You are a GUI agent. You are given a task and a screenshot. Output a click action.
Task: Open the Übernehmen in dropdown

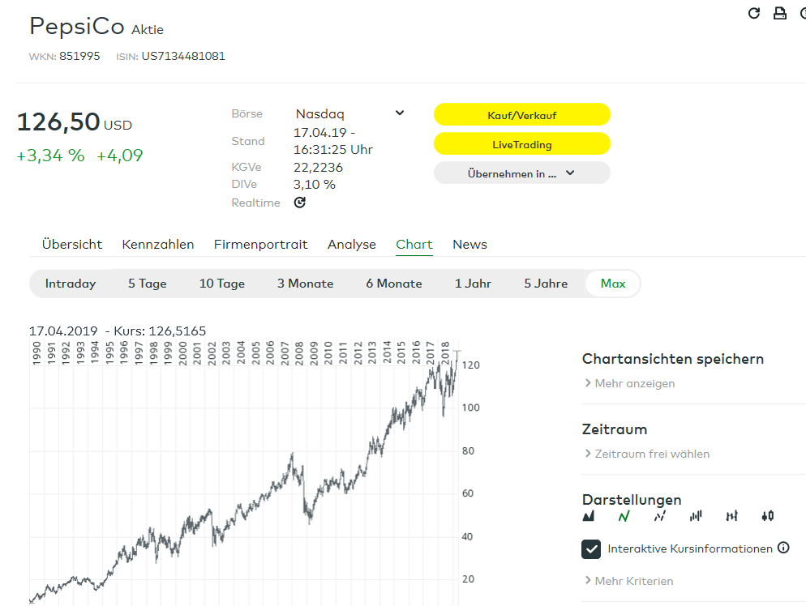coord(521,173)
